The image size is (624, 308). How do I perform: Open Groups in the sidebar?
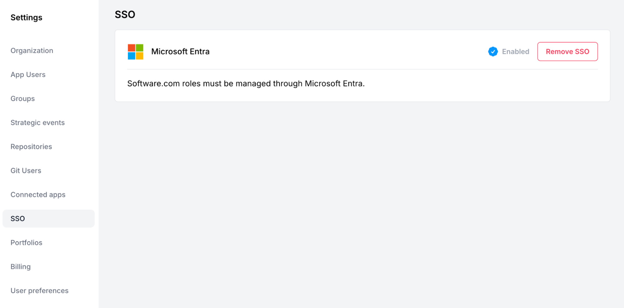click(23, 99)
